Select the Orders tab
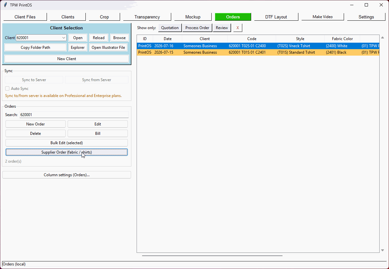Viewport: 389px width, 269px height. tap(233, 17)
